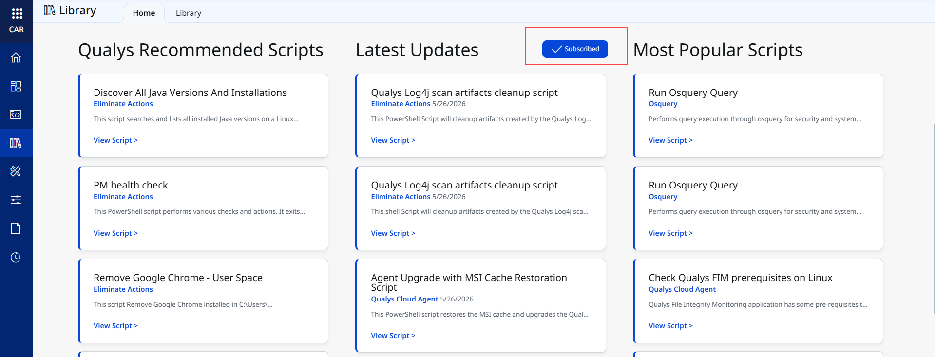
Task: Switch to the Library tab
Action: coord(189,13)
